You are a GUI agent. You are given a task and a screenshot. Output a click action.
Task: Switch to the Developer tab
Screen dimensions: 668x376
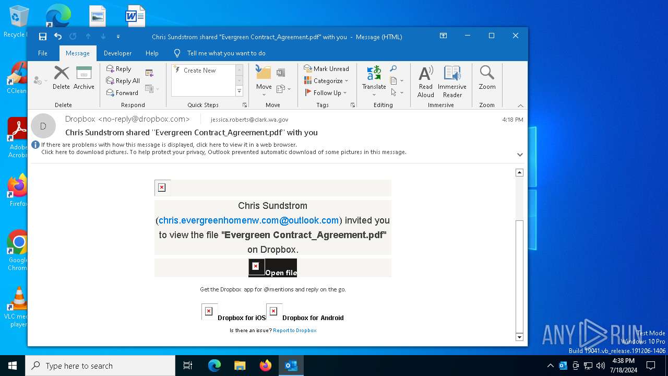pyautogui.click(x=117, y=53)
